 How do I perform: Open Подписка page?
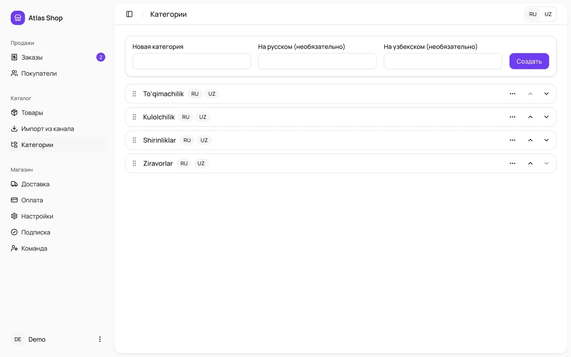tap(57, 232)
